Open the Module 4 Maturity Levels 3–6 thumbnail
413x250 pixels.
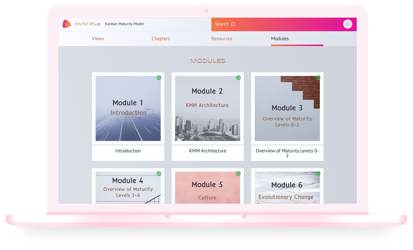pos(128,188)
